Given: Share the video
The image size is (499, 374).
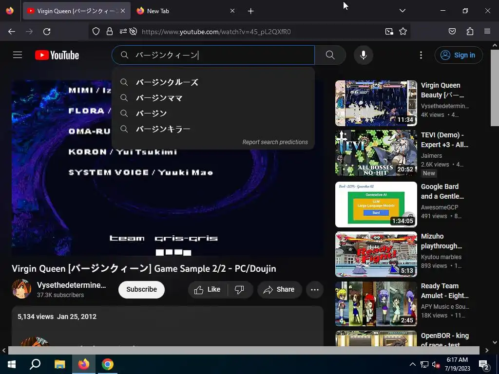Looking at the screenshot, I should (x=279, y=289).
